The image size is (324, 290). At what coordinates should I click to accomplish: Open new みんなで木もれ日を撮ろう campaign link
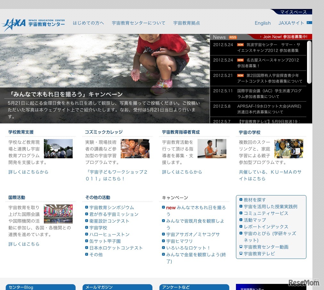[196, 211]
